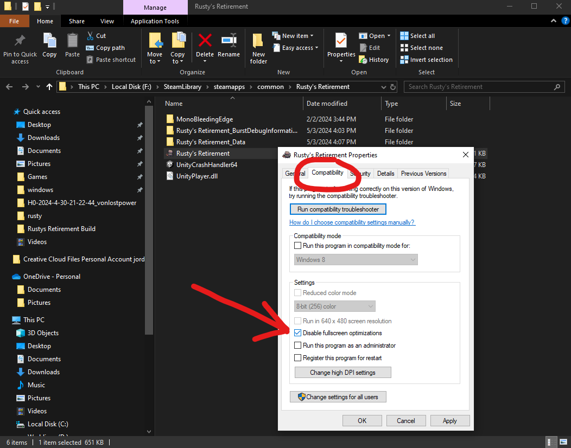Screen dimensions: 571x448
Task: Select Local Disk (C:) in navigation pane
Action: [48, 424]
